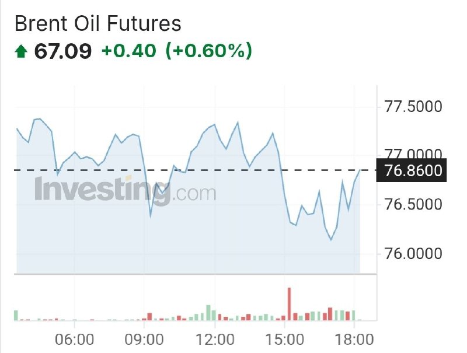Click the 67.09 current price value
The height and width of the screenshot is (353, 467).
pos(63,51)
